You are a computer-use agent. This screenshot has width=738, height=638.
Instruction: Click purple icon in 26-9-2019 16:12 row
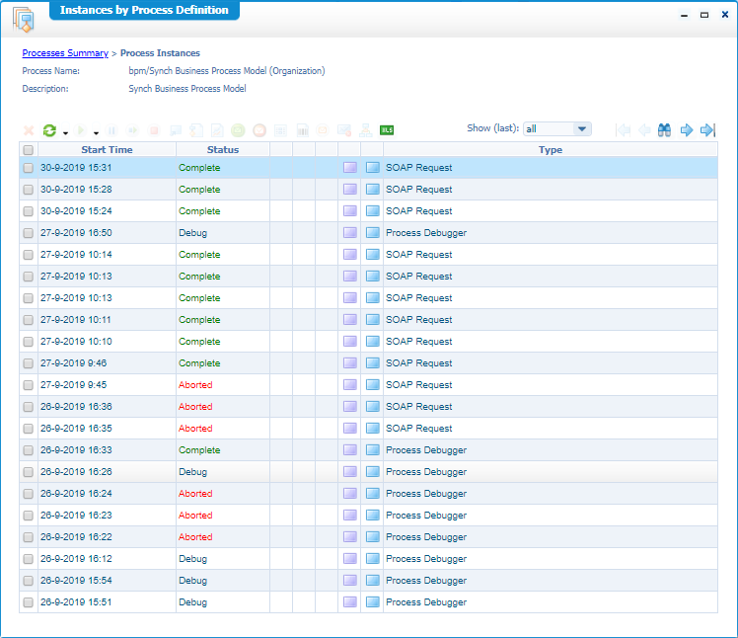pos(349,558)
